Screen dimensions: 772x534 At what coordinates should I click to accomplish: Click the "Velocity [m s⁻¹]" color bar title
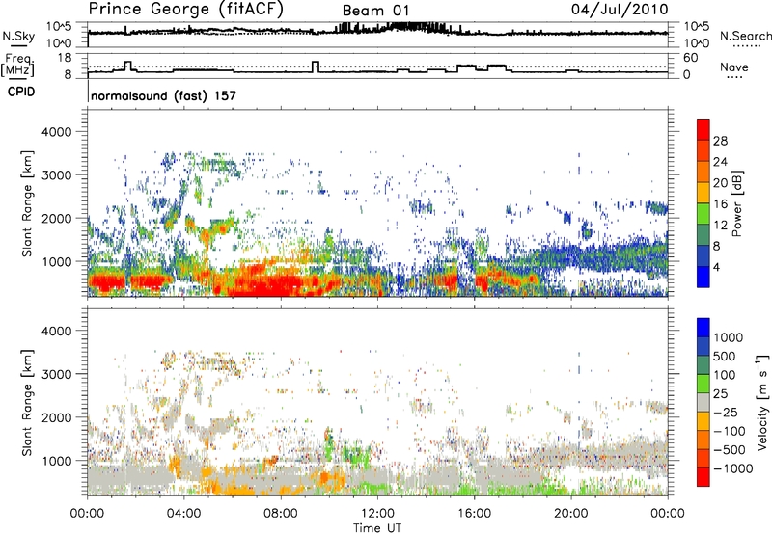point(762,402)
